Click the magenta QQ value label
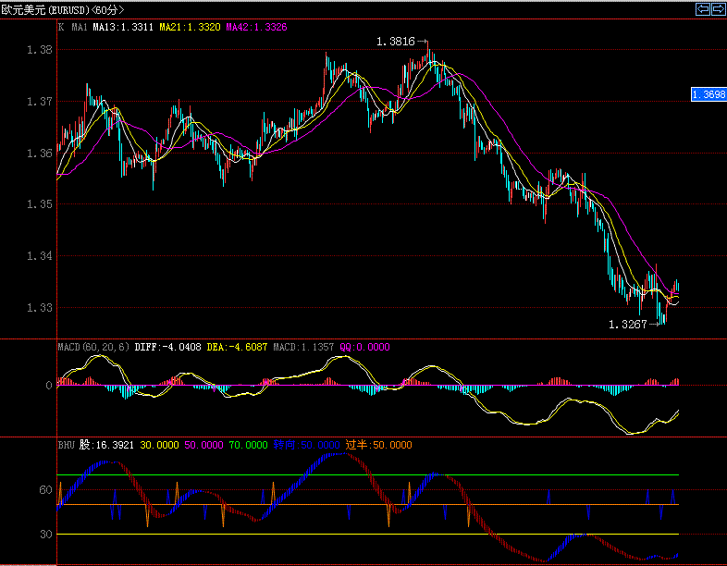Screen dimensions: 727x566 pyautogui.click(x=365, y=347)
